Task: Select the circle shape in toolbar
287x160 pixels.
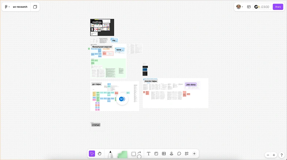Action: pos(139,156)
